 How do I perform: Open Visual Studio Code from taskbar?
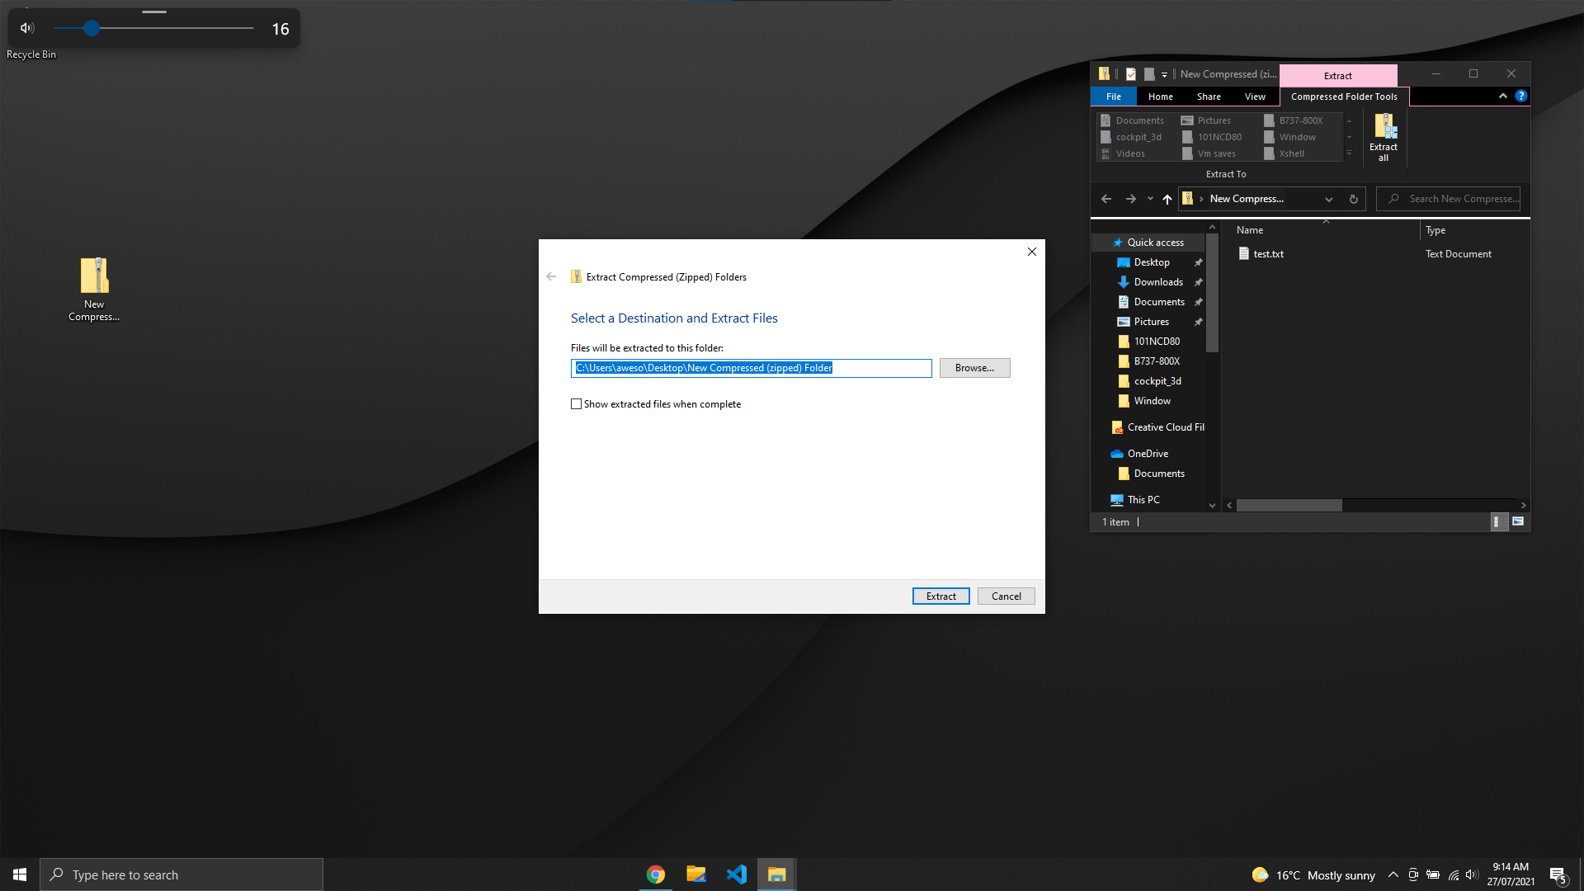pyautogui.click(x=737, y=874)
